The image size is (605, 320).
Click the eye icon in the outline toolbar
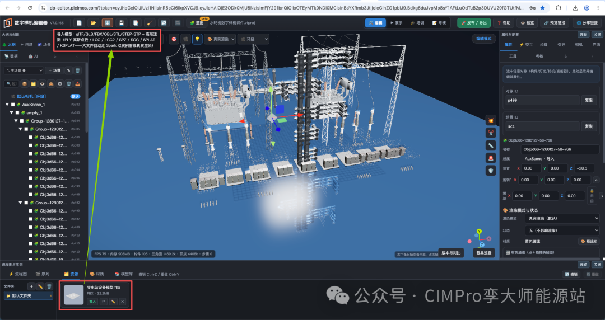[42, 84]
